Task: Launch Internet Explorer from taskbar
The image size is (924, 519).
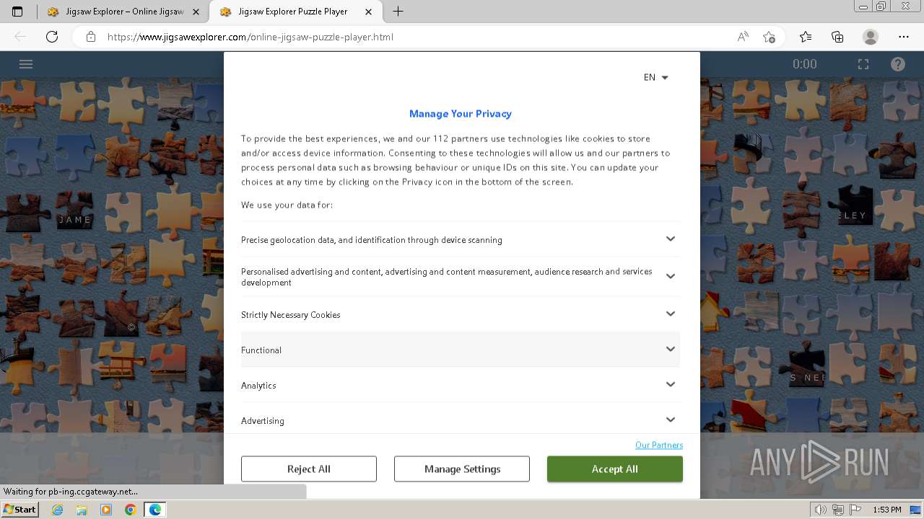Action: [x=58, y=510]
